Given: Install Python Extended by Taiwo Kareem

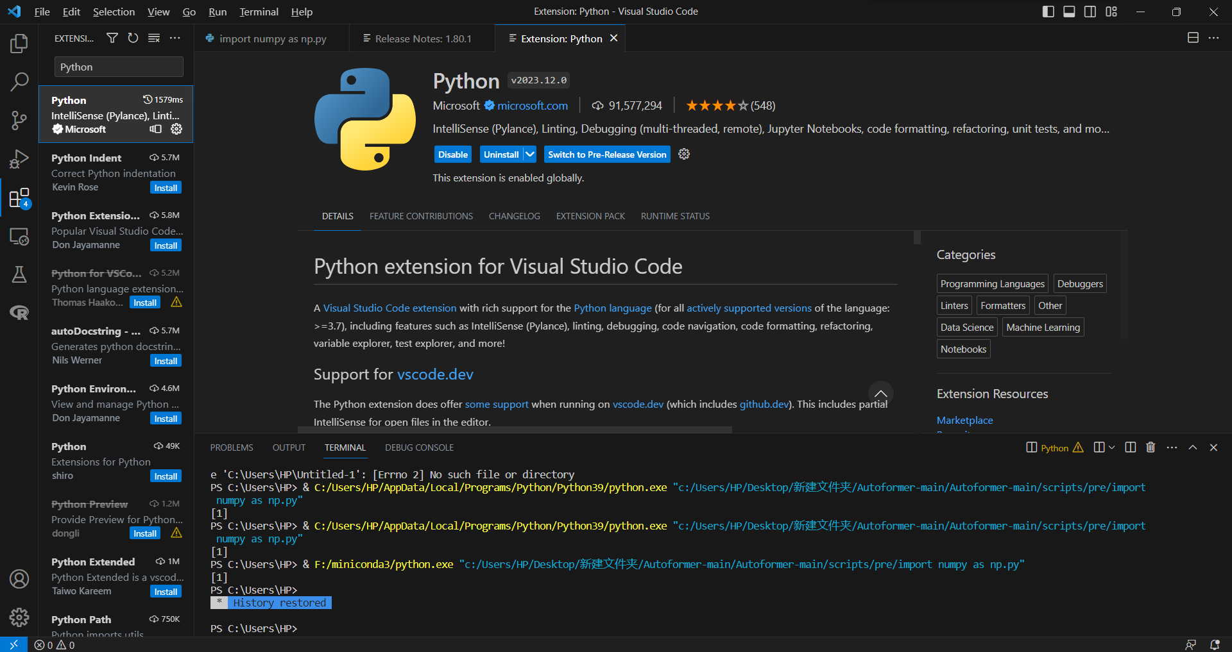Looking at the screenshot, I should pyautogui.click(x=166, y=591).
